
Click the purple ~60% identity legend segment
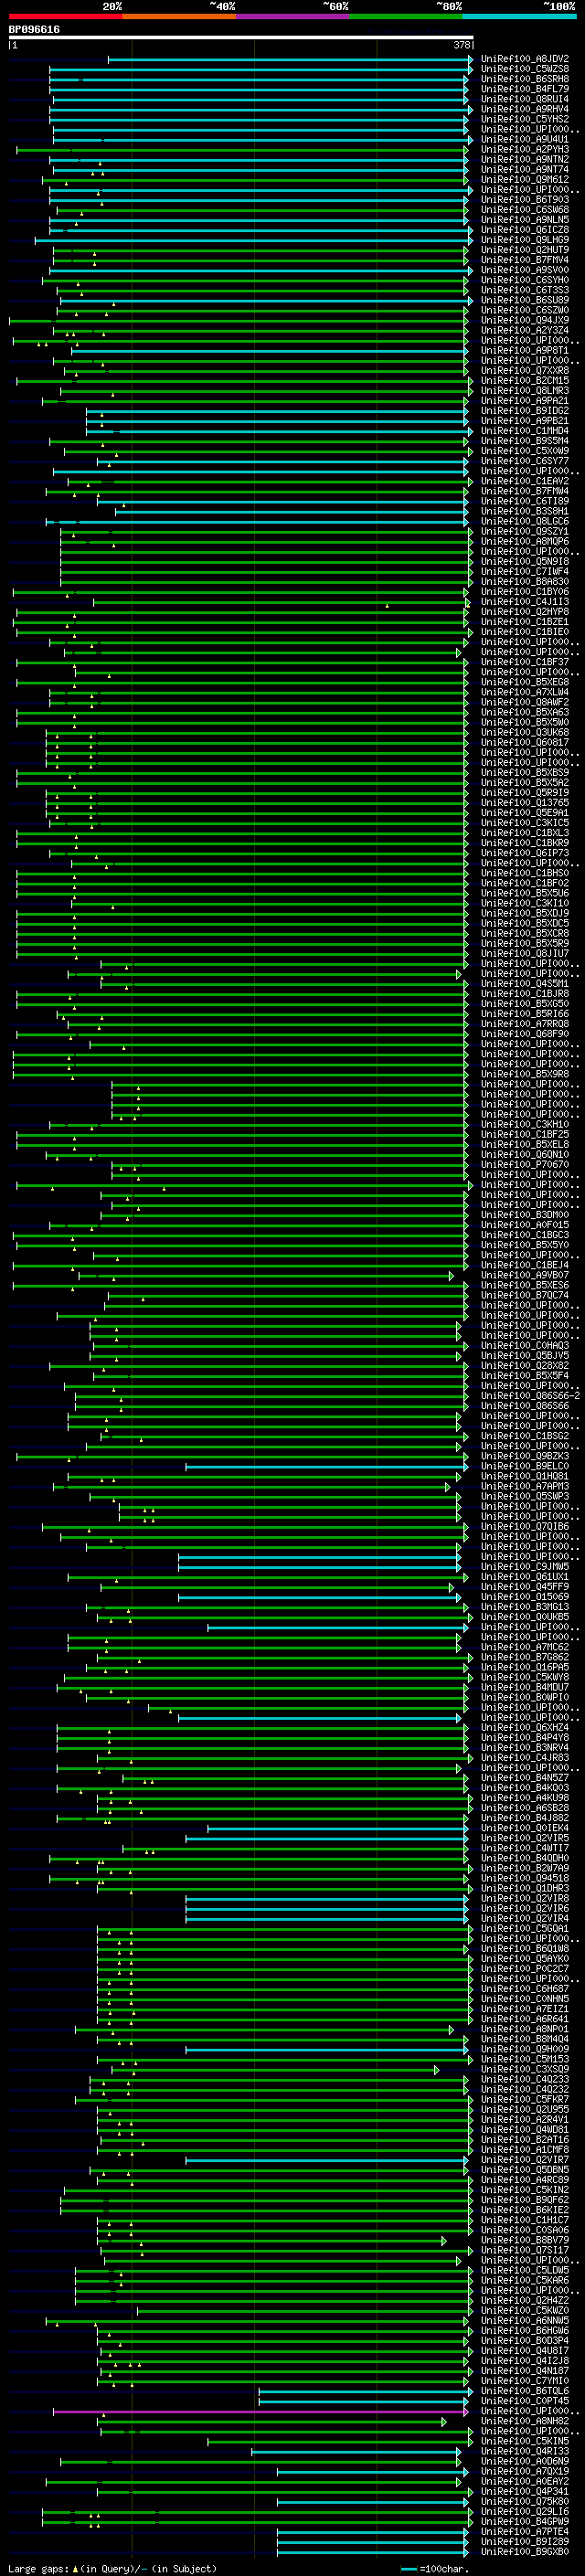(x=293, y=16)
